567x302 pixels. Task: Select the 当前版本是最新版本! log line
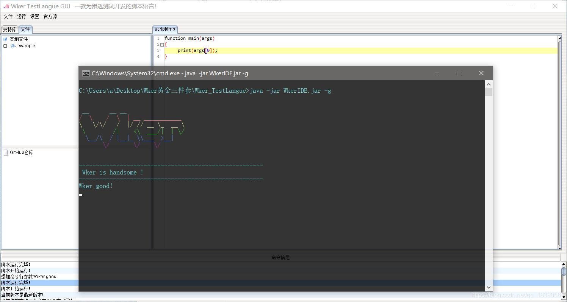click(x=22, y=295)
